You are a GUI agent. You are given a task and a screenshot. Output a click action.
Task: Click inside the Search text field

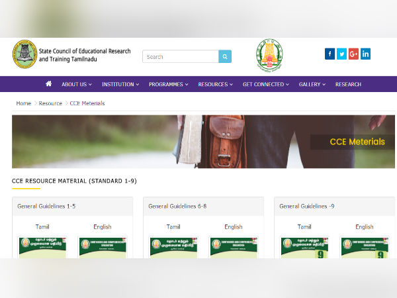pos(180,57)
